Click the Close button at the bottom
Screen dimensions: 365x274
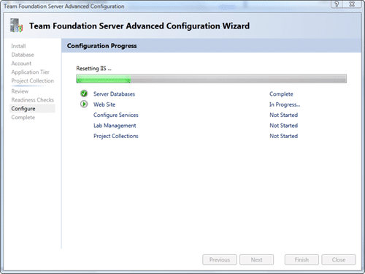pos(339,259)
